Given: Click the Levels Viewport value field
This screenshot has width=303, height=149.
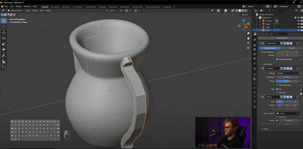Looking at the screenshot, I should coord(288,52).
